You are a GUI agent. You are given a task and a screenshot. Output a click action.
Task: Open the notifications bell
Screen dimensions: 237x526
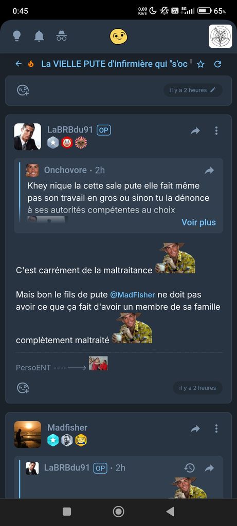pos(39,36)
